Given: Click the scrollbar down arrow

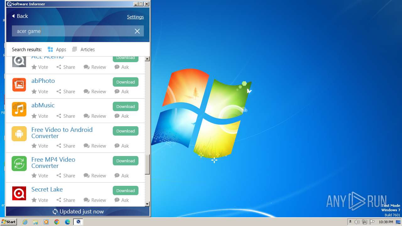Looking at the screenshot, I should (x=147, y=204).
